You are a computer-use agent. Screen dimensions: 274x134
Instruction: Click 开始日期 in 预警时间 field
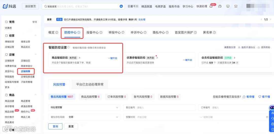tap(142, 117)
